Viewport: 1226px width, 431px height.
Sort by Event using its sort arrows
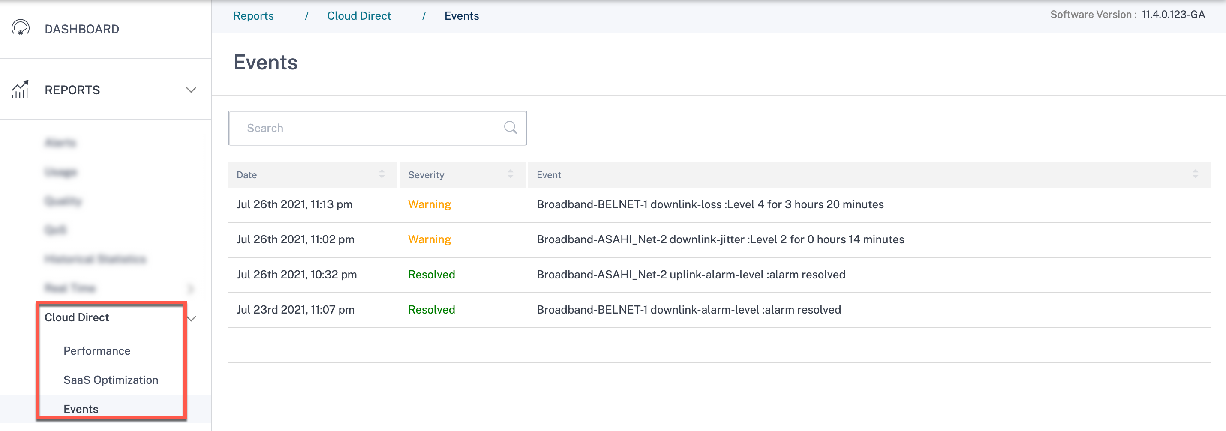tap(1195, 174)
